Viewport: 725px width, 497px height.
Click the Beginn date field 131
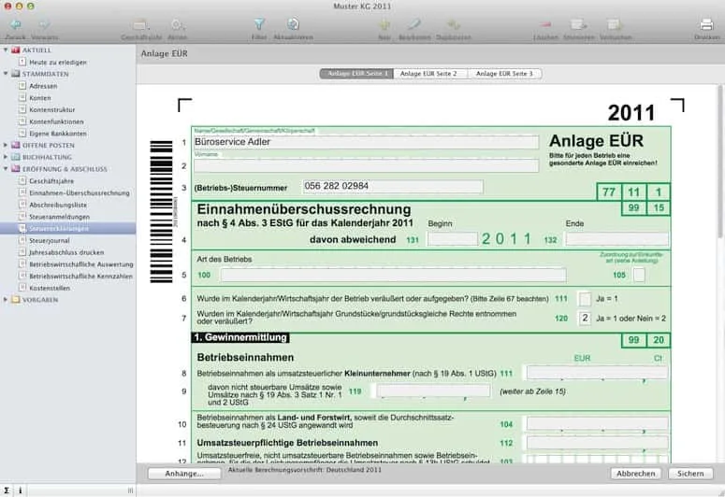click(453, 239)
